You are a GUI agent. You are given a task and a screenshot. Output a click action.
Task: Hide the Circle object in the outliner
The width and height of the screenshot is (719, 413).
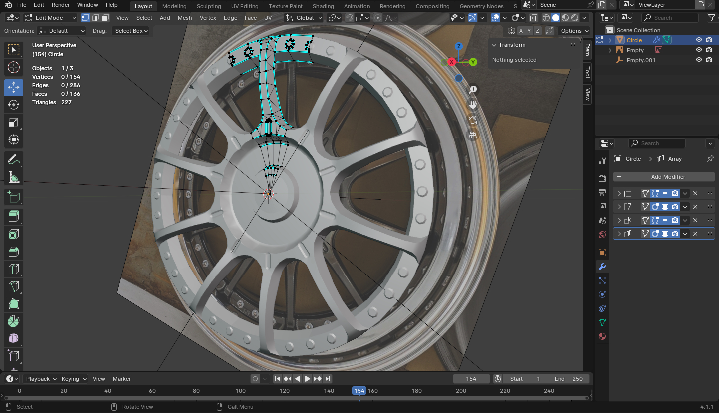coord(699,40)
